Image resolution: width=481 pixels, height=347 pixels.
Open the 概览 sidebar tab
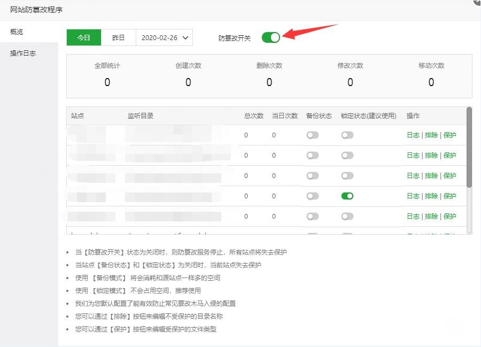(17, 32)
